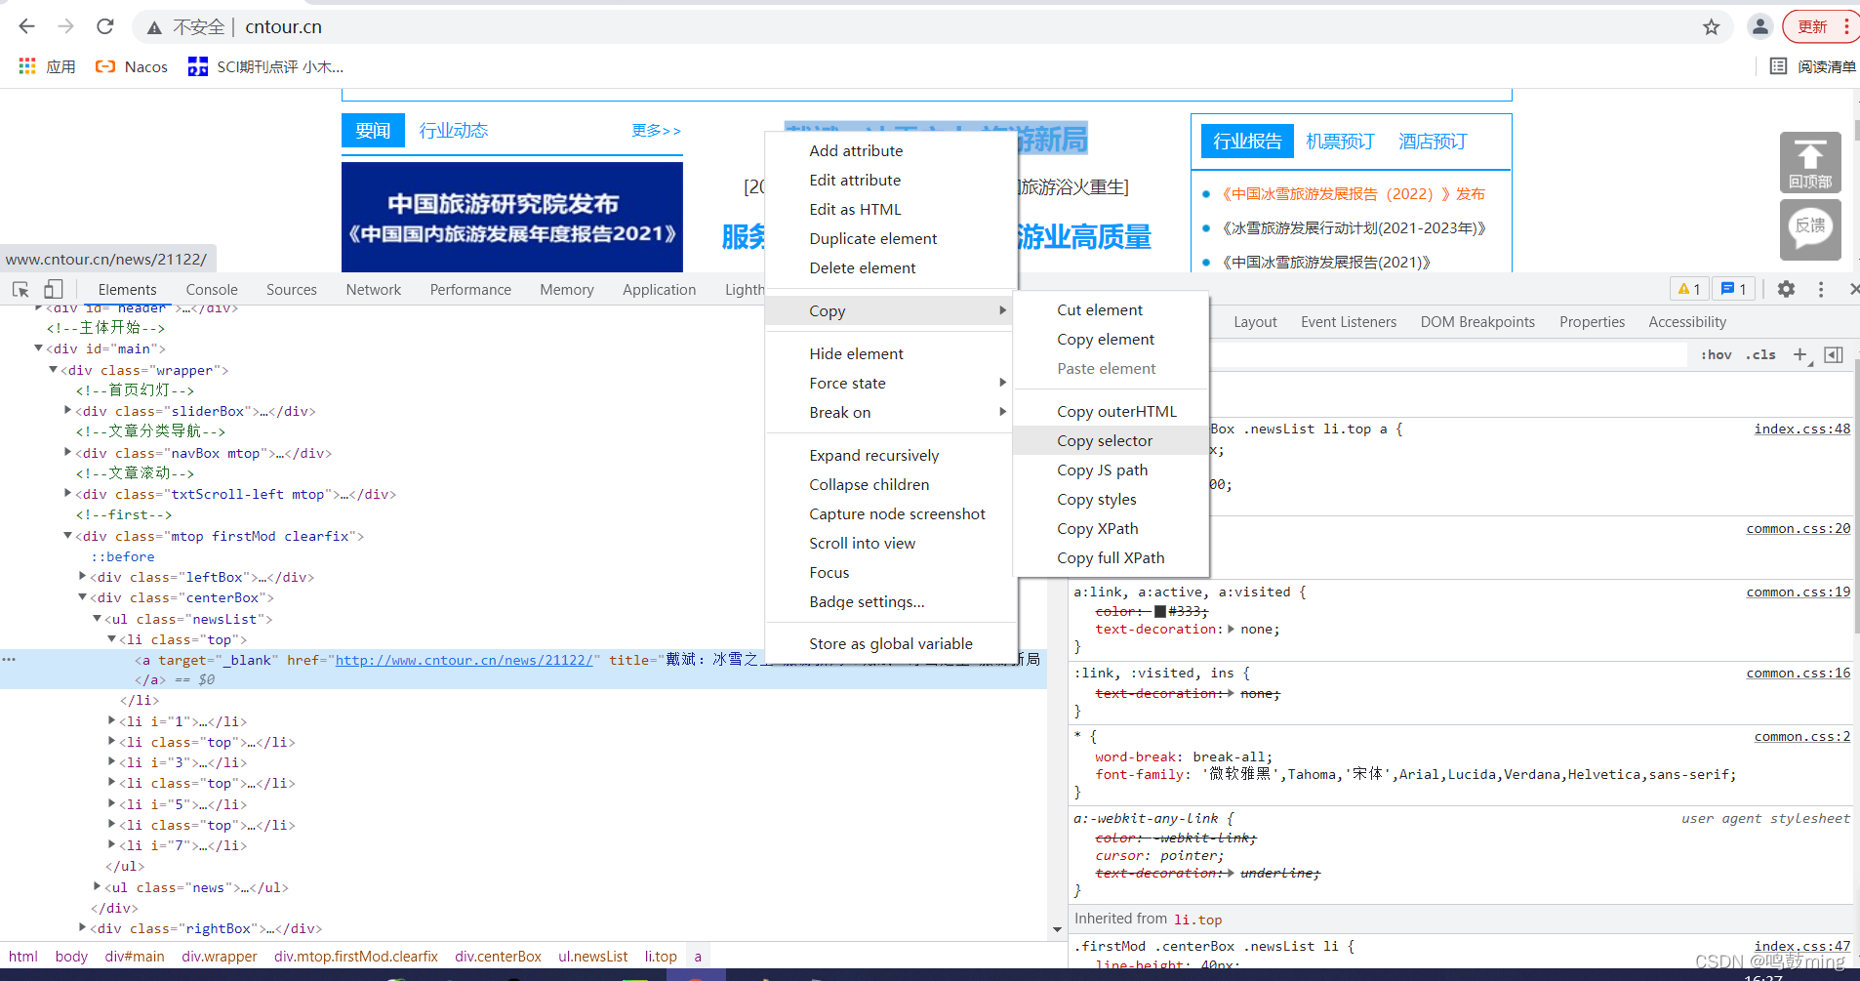
Task: Activate the inspect element picker icon
Action: [20, 289]
